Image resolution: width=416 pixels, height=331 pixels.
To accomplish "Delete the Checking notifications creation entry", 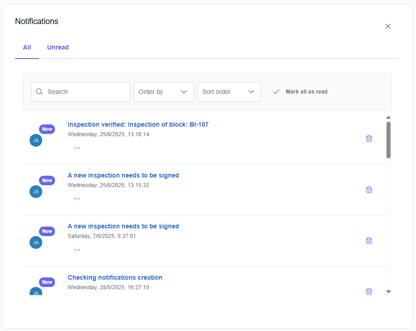I will pyautogui.click(x=369, y=291).
